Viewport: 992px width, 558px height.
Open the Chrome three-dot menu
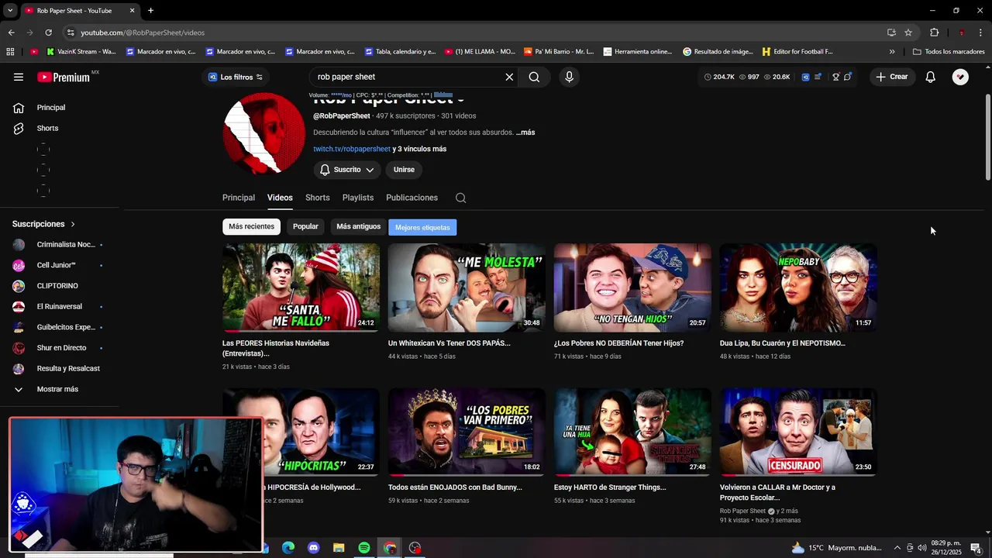[980, 33]
